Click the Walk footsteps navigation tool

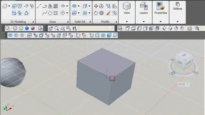point(74,28)
